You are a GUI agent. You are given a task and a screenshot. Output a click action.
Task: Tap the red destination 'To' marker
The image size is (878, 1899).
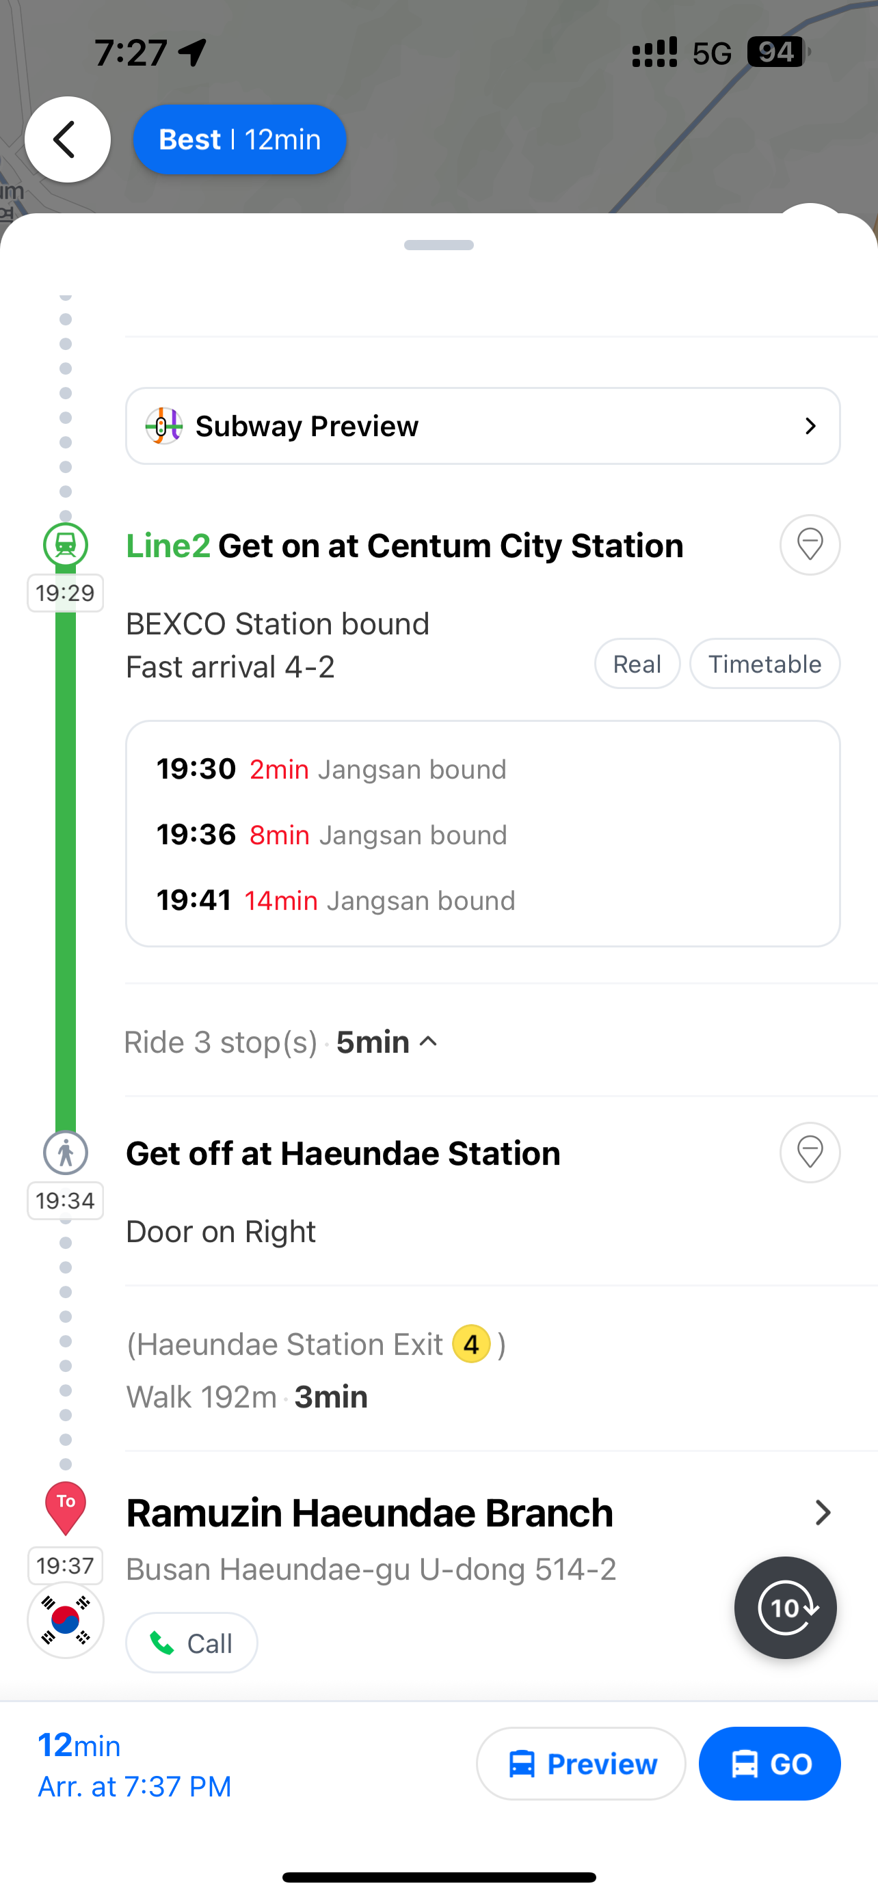click(x=66, y=1507)
